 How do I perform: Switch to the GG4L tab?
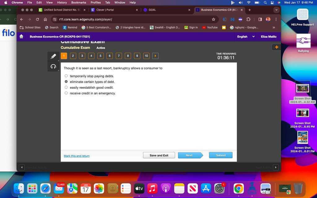click(167, 10)
